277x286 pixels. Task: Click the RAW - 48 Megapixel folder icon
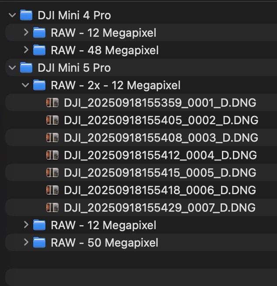40,50
